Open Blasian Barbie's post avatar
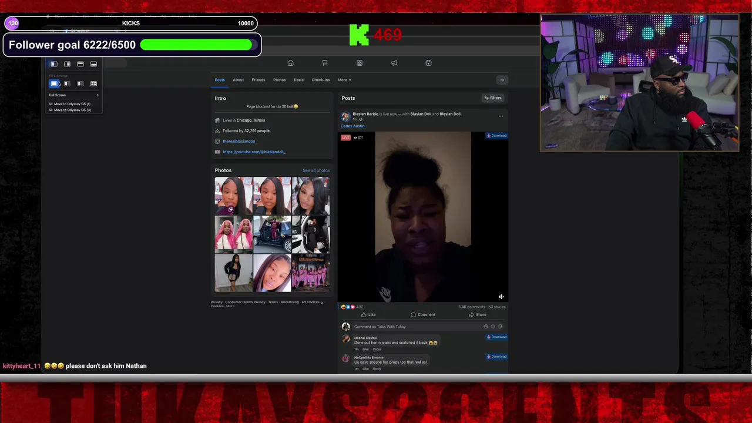 pos(345,117)
